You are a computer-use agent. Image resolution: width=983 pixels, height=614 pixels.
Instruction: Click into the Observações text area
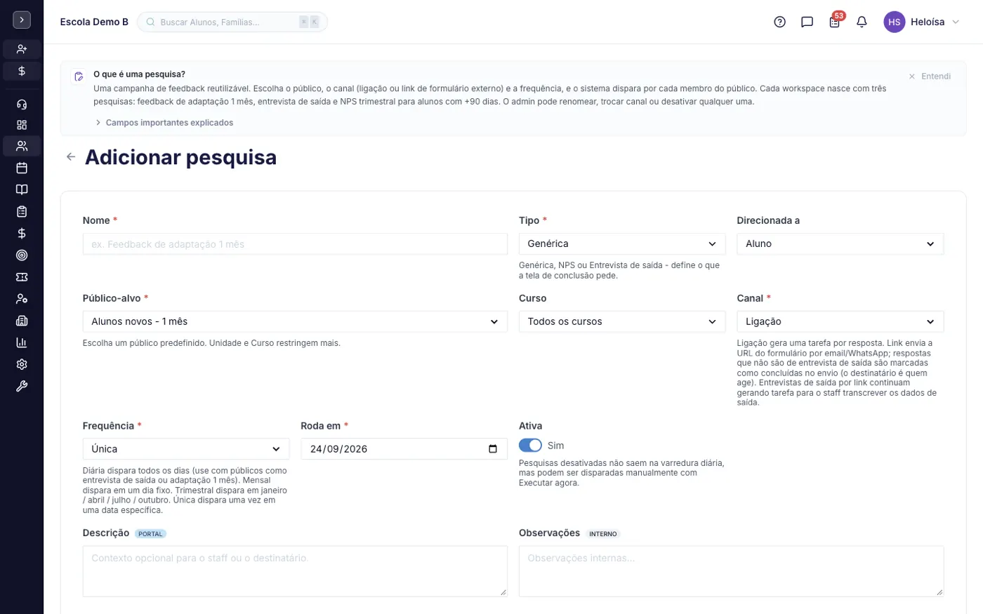click(x=731, y=571)
